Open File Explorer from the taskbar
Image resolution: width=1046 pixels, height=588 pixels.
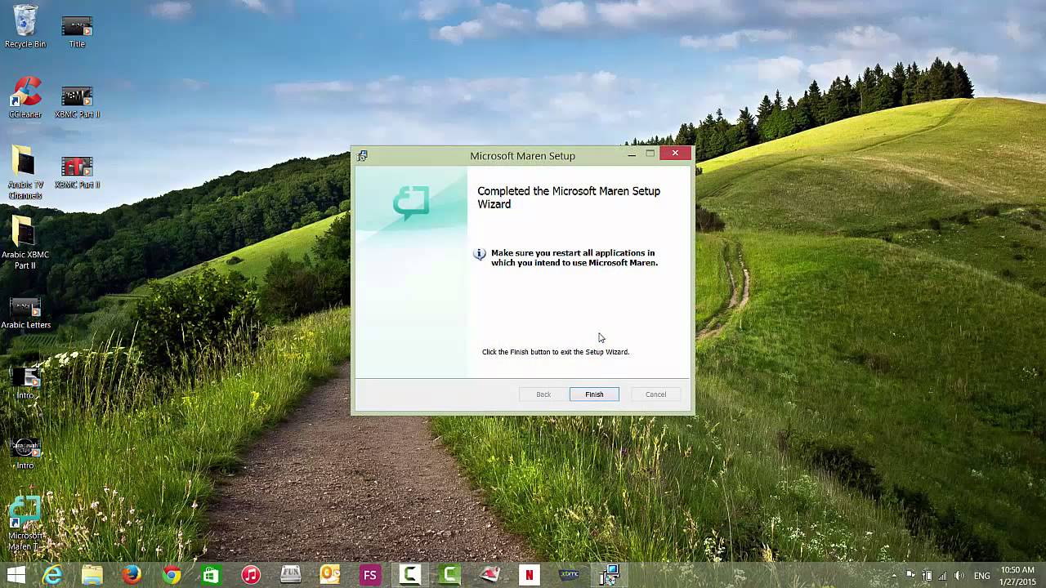(92, 575)
